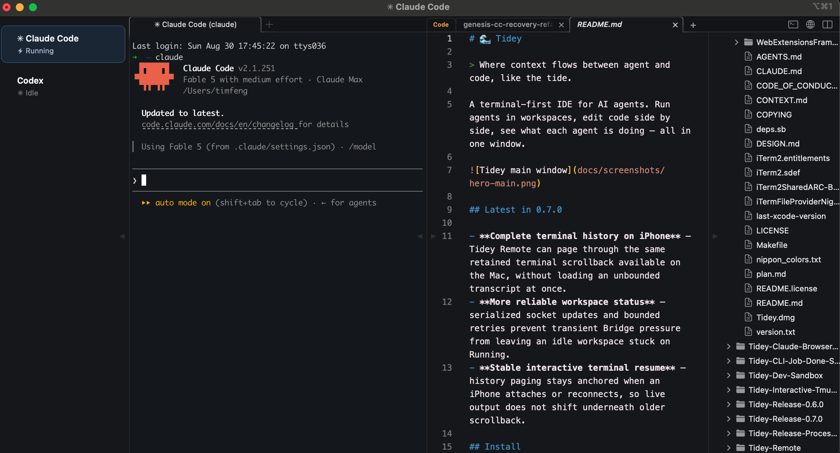Open CLAUDE.md file icon in tree
Image resolution: width=840 pixels, height=453 pixels.
tap(748, 71)
